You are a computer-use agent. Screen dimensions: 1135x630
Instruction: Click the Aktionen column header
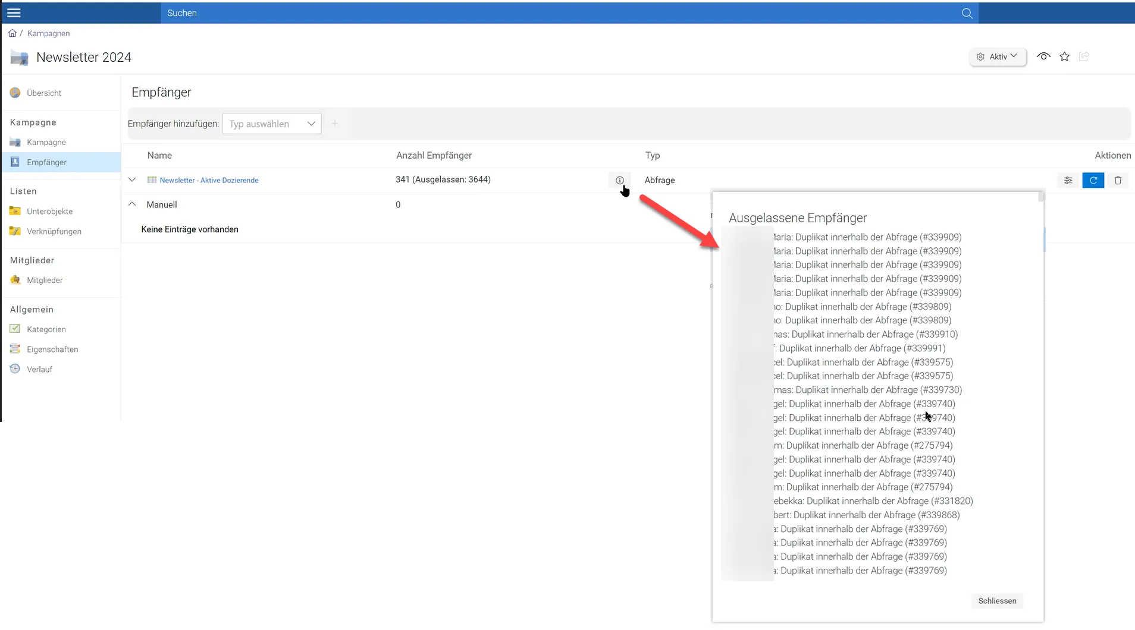pyautogui.click(x=1112, y=155)
